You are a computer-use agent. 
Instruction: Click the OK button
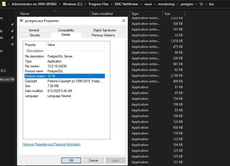(71, 160)
